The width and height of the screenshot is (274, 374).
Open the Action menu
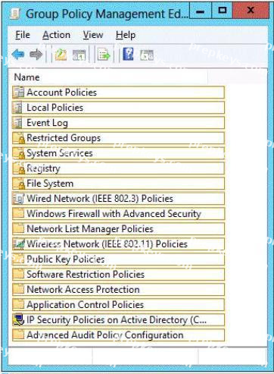(x=57, y=35)
